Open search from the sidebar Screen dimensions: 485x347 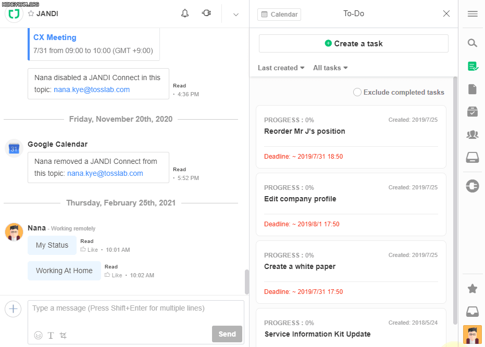(x=472, y=43)
